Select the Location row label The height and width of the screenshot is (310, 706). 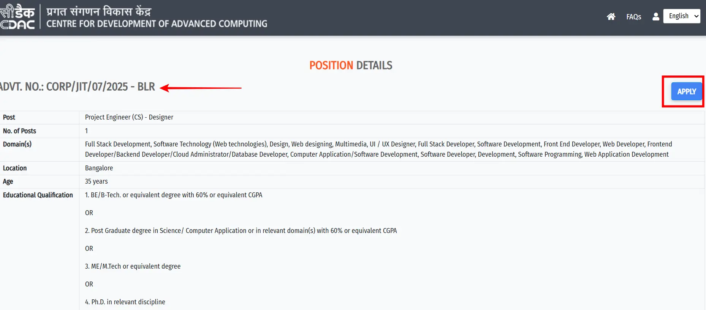[15, 168]
